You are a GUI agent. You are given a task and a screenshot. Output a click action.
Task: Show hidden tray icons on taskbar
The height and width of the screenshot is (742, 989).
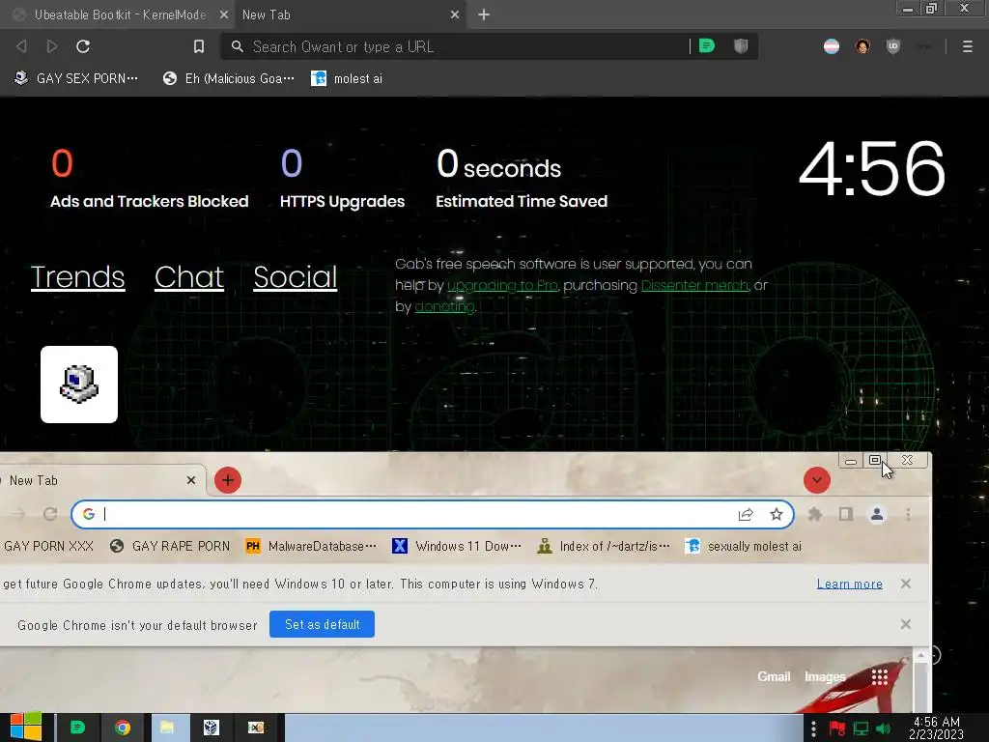pos(813,728)
